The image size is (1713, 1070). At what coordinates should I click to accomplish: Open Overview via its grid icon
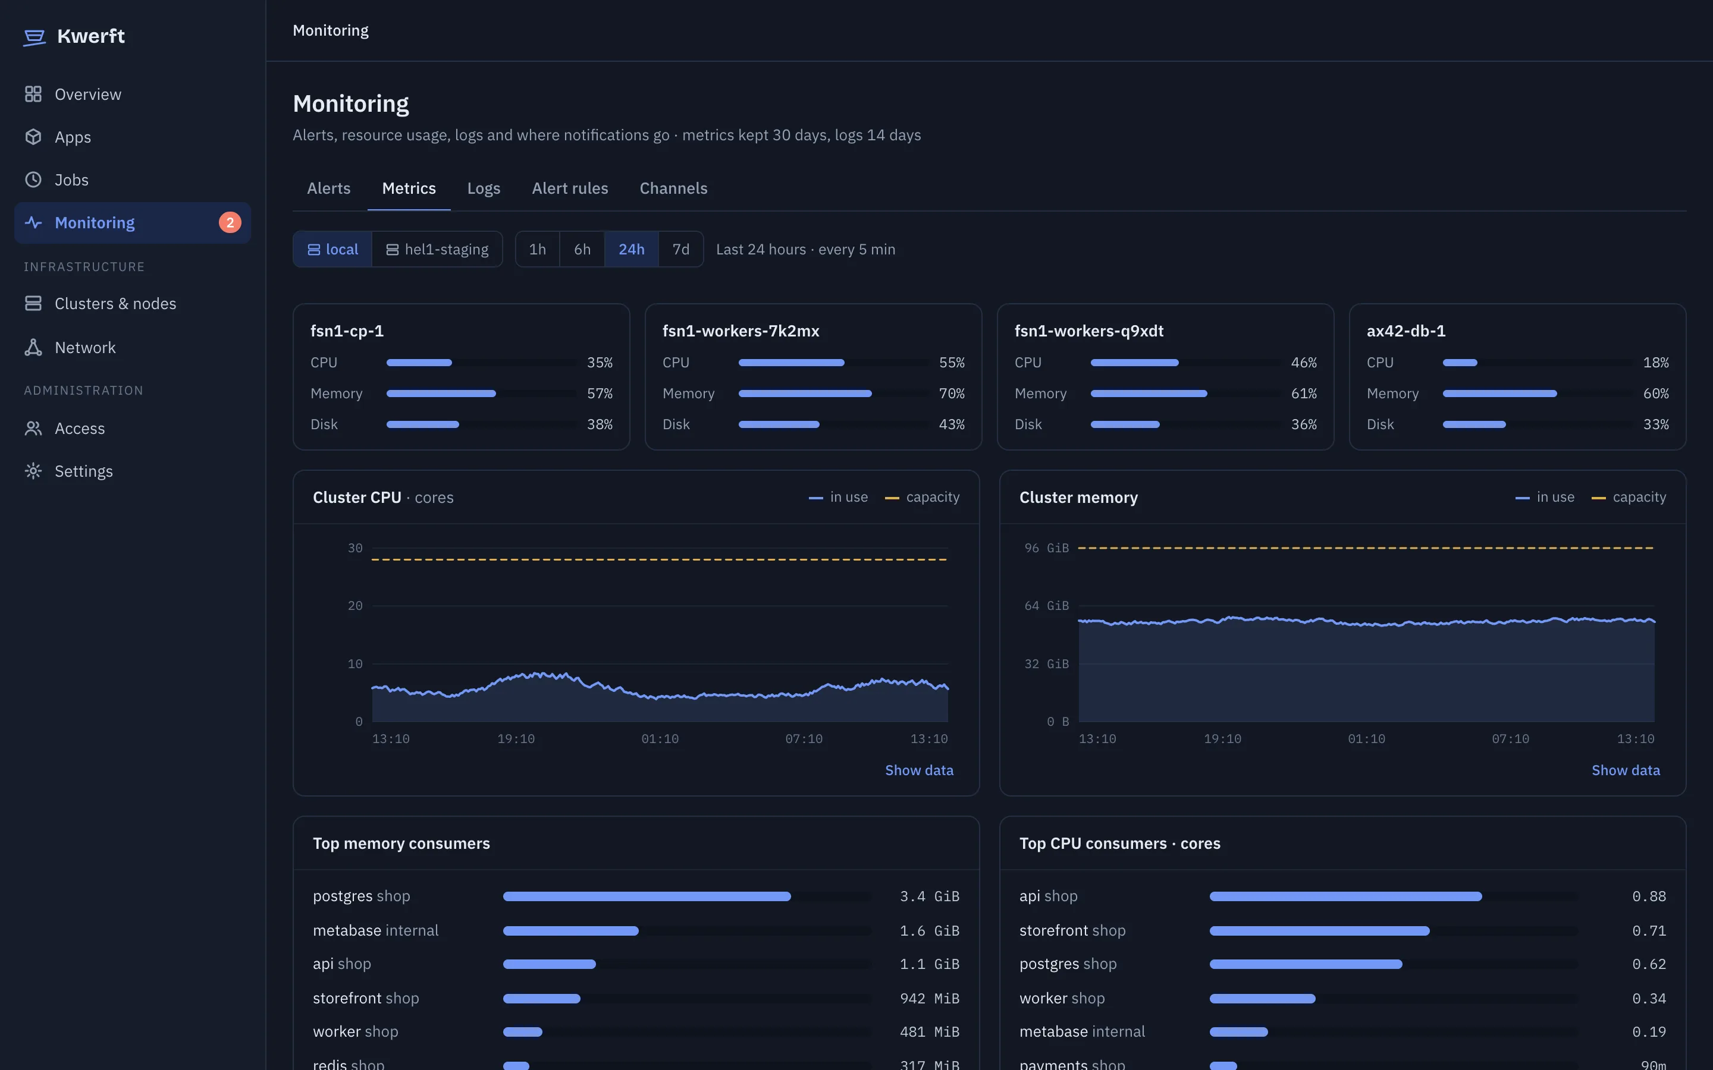(33, 94)
